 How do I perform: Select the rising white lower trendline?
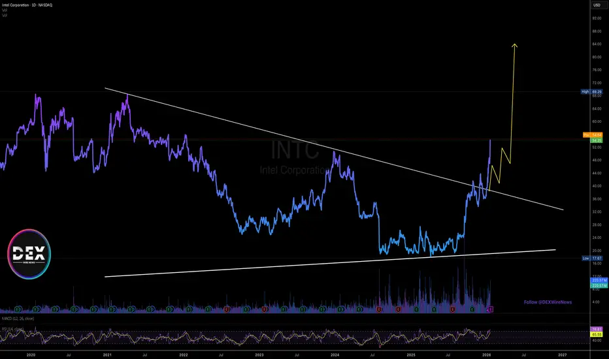coord(330,263)
